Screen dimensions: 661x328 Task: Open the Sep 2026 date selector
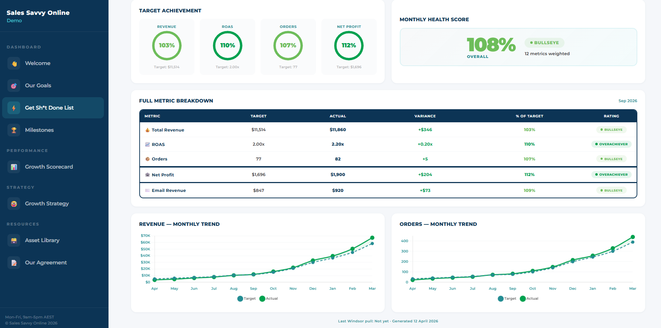627,101
